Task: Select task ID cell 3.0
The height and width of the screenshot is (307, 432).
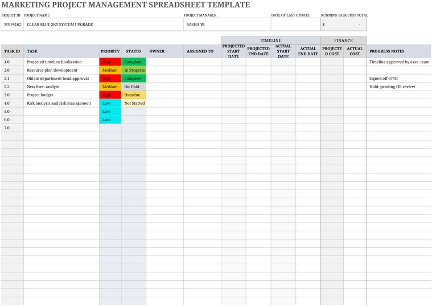Action: click(x=12, y=95)
